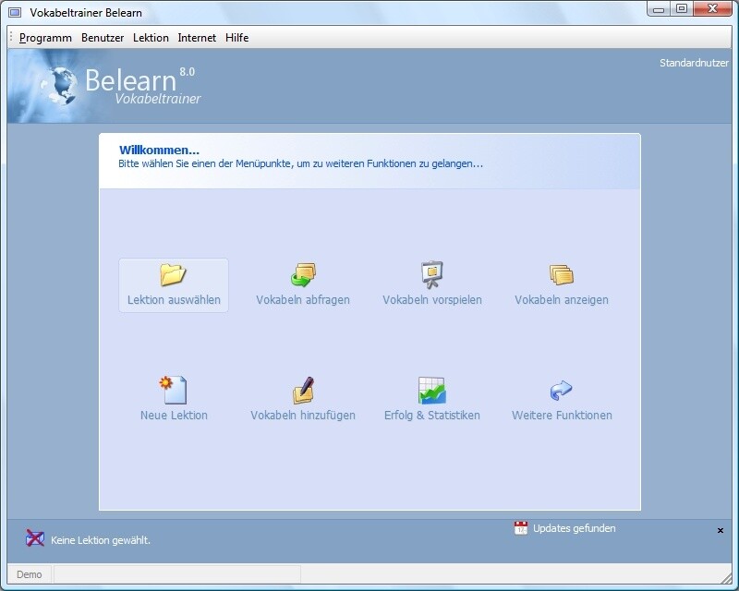
Task: Click the Willkommen... heading
Action: tap(159, 150)
